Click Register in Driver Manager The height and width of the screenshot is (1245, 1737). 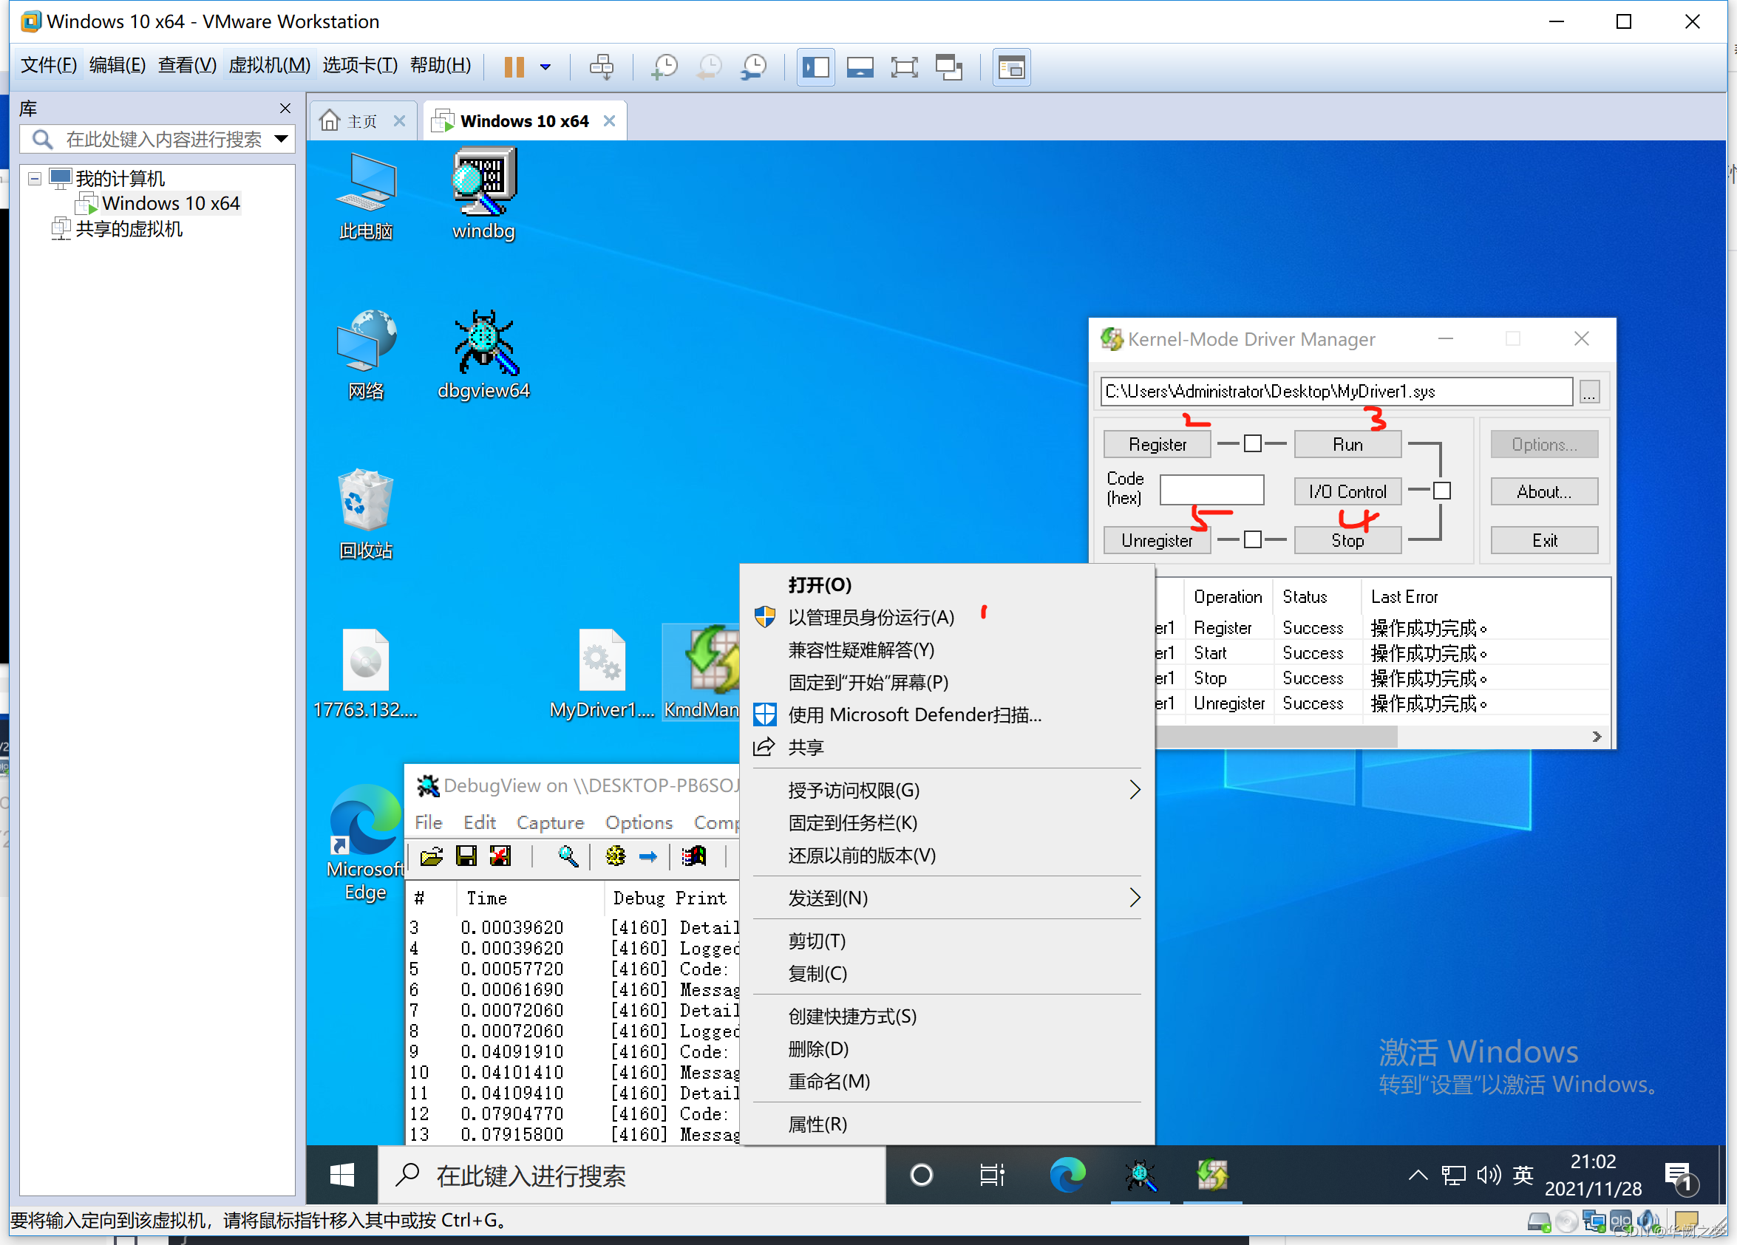coord(1157,445)
